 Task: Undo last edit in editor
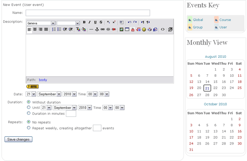pyautogui.click(x=130, y=22)
